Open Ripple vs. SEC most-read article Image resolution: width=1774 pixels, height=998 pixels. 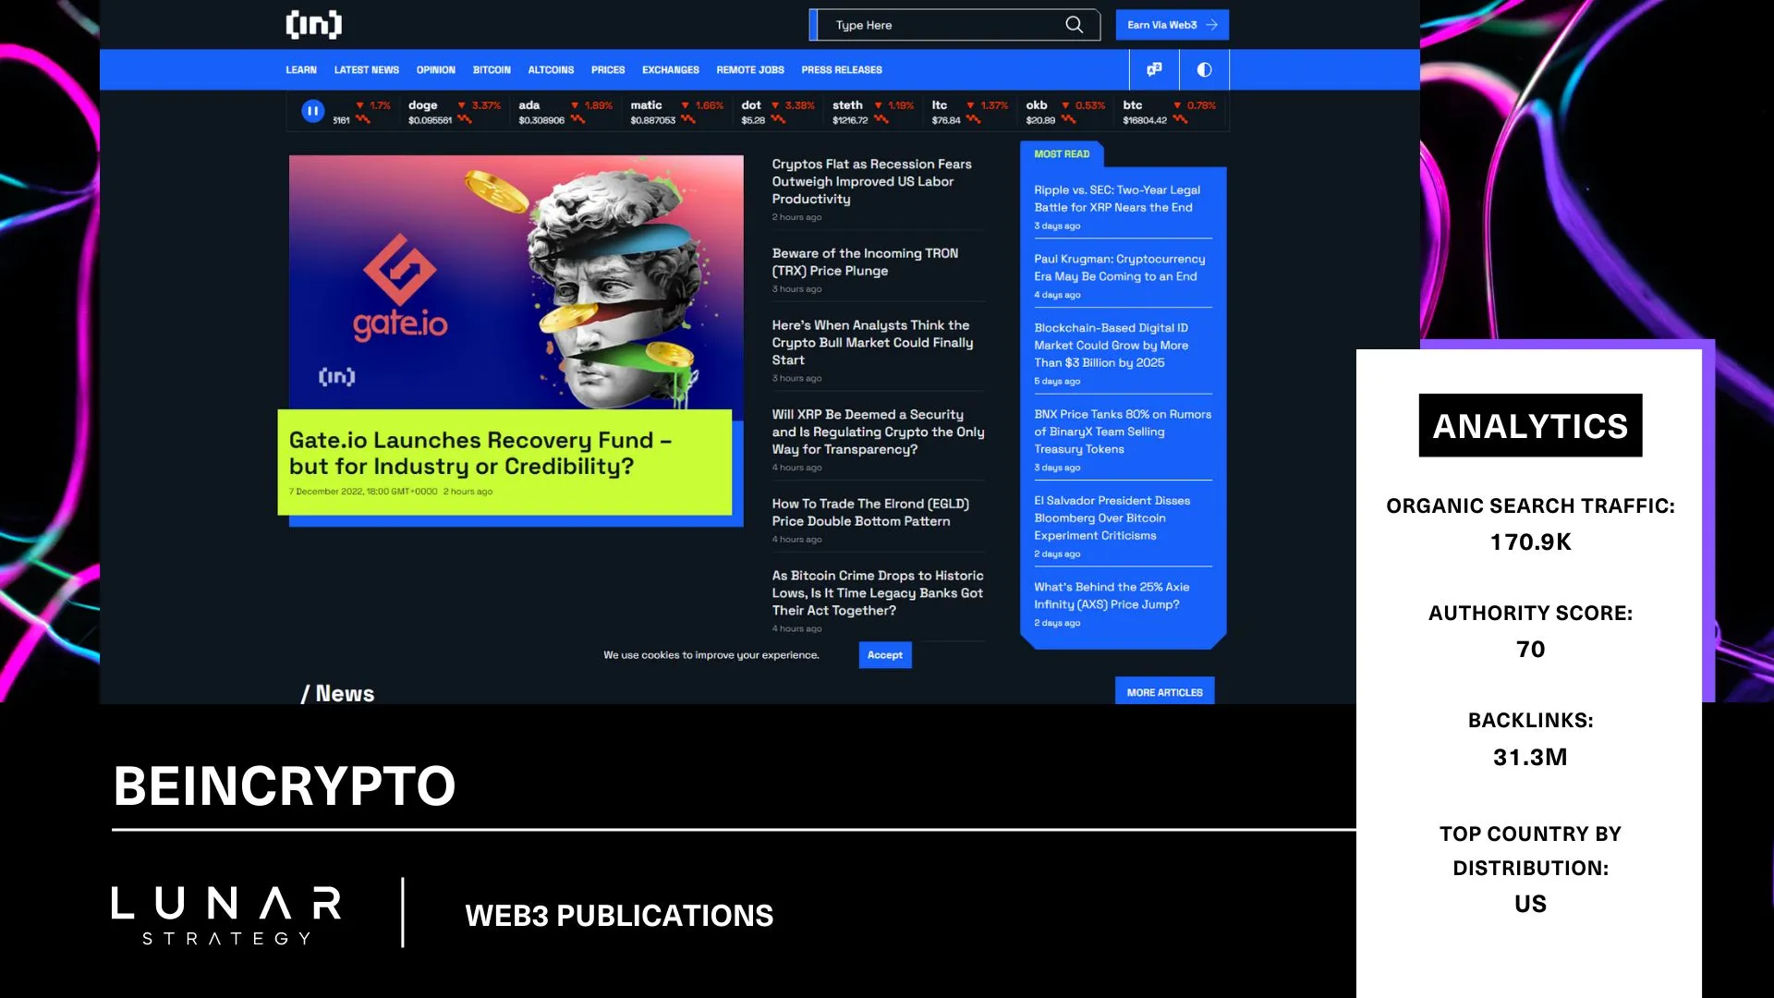1117,199
